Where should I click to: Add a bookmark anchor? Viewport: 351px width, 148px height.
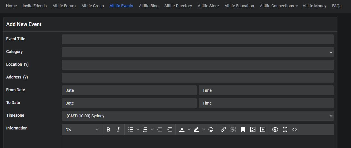(243, 130)
